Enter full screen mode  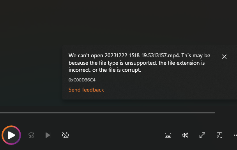click(x=202, y=135)
